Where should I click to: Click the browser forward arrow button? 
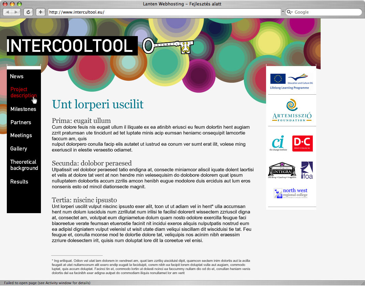(x=16, y=12)
